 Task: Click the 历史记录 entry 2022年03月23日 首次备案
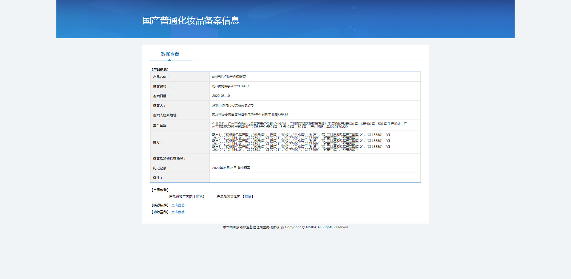[231, 168]
